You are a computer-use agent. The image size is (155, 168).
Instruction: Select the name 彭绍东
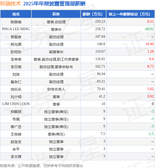click(x=16, y=52)
